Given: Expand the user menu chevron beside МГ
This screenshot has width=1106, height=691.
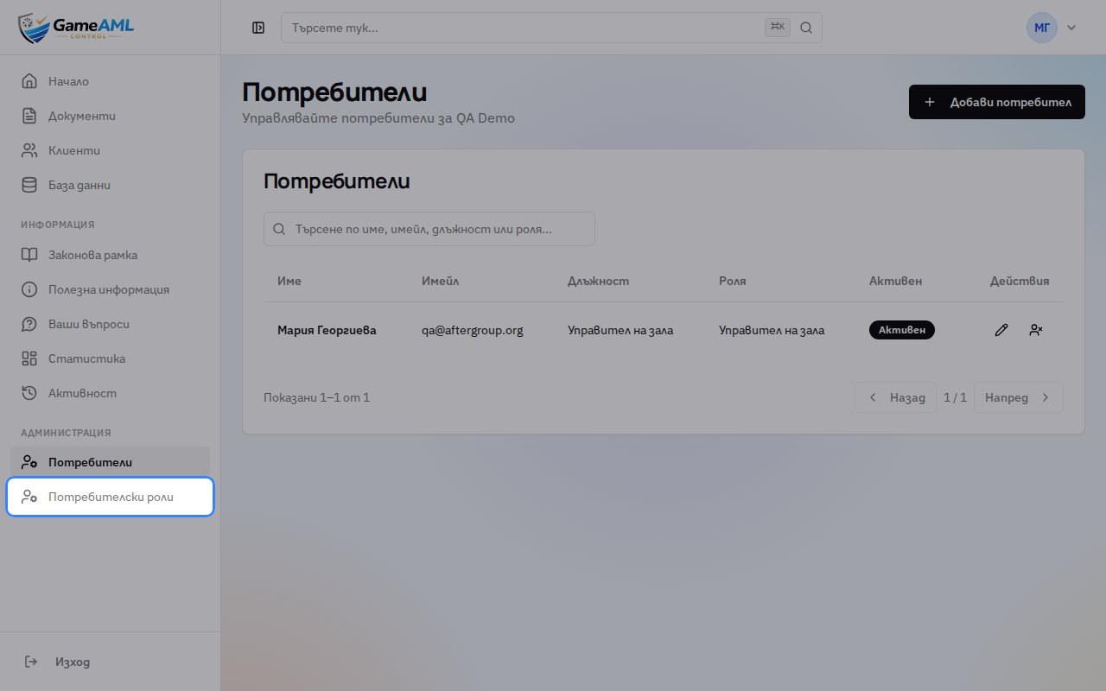Looking at the screenshot, I should [1071, 28].
